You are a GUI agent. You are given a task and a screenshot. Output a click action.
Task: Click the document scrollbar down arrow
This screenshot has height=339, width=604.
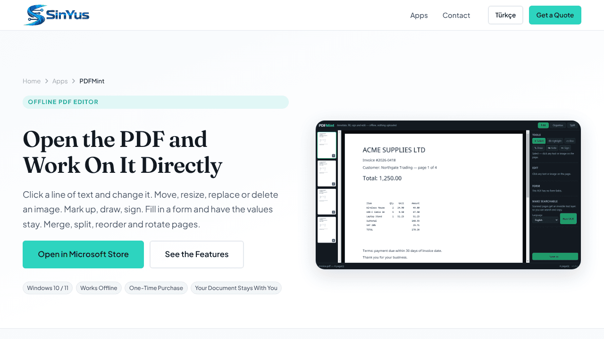(x=528, y=261)
